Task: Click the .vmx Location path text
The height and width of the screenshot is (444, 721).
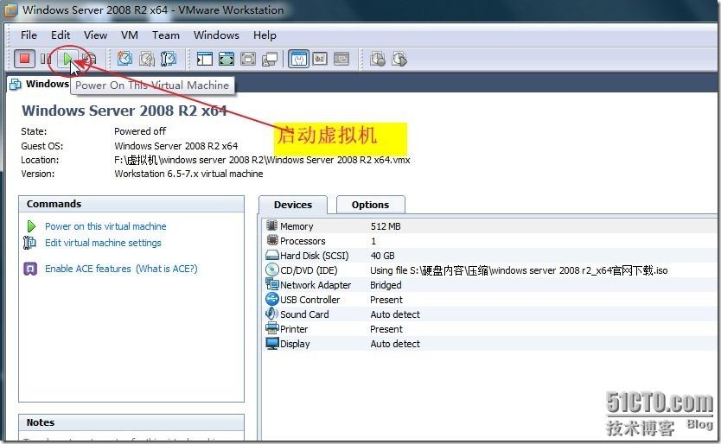Action: (x=262, y=160)
